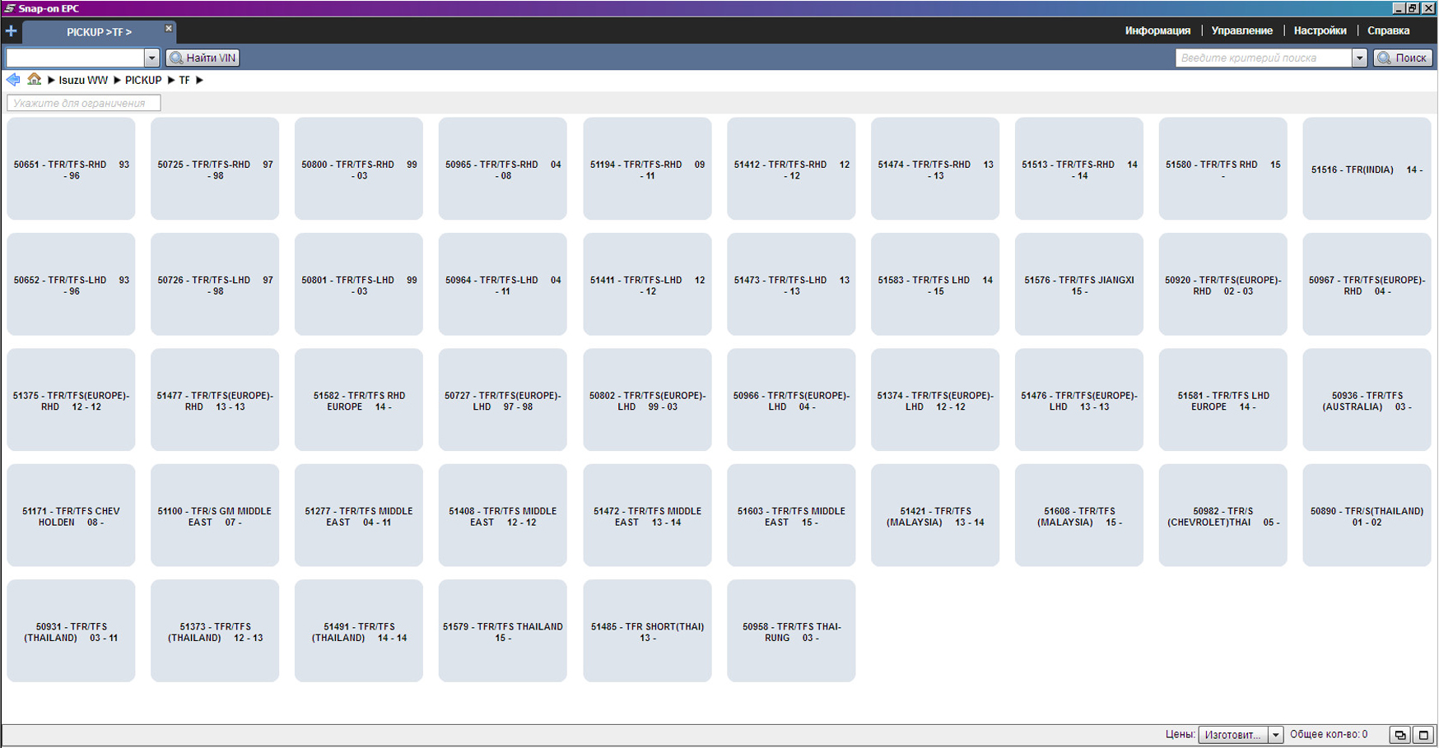Click the Найти VIN button
The width and height of the screenshot is (1439, 748).
point(203,58)
